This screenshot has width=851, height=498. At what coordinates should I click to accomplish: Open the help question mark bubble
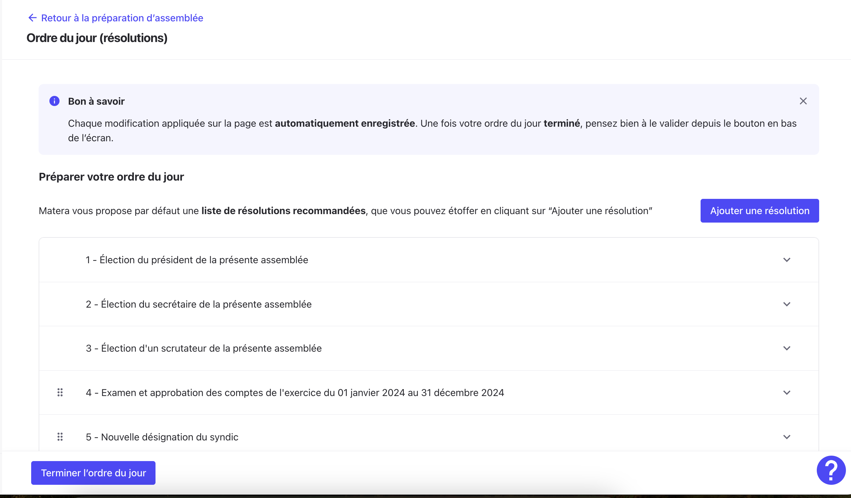click(x=831, y=470)
